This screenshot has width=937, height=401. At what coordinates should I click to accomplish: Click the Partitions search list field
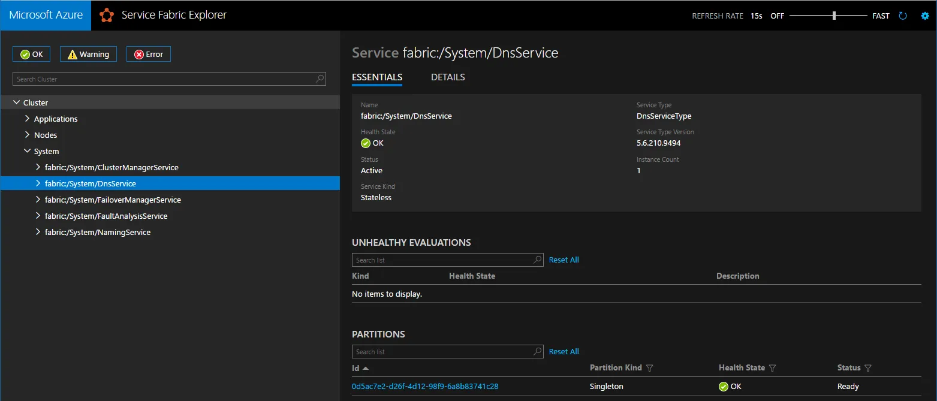442,352
